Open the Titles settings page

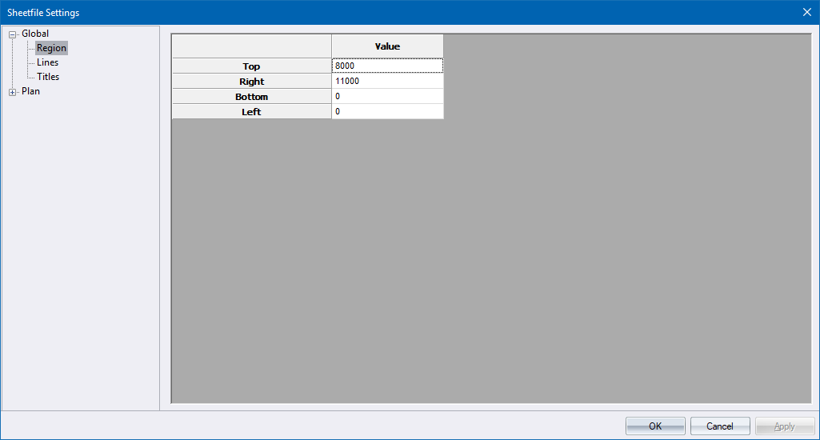(x=48, y=77)
